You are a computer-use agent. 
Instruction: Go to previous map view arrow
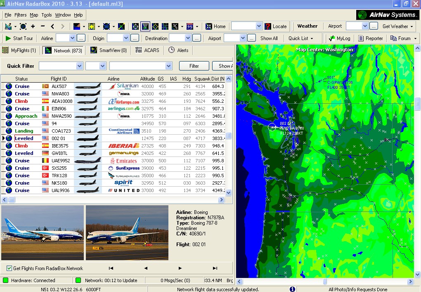[52, 26]
